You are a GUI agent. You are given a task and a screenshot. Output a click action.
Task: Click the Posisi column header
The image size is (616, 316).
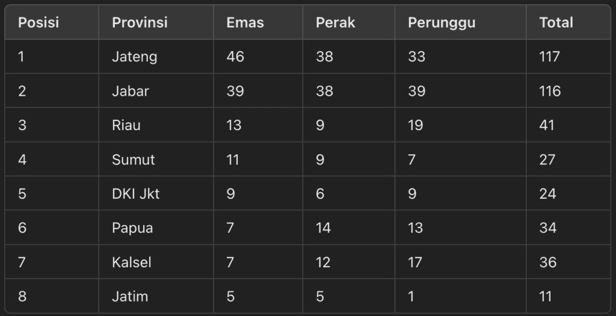click(x=38, y=23)
